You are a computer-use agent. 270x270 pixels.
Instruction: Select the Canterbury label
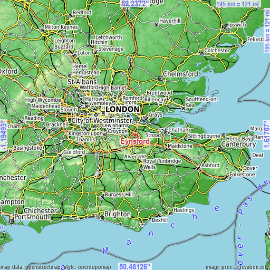238,144
